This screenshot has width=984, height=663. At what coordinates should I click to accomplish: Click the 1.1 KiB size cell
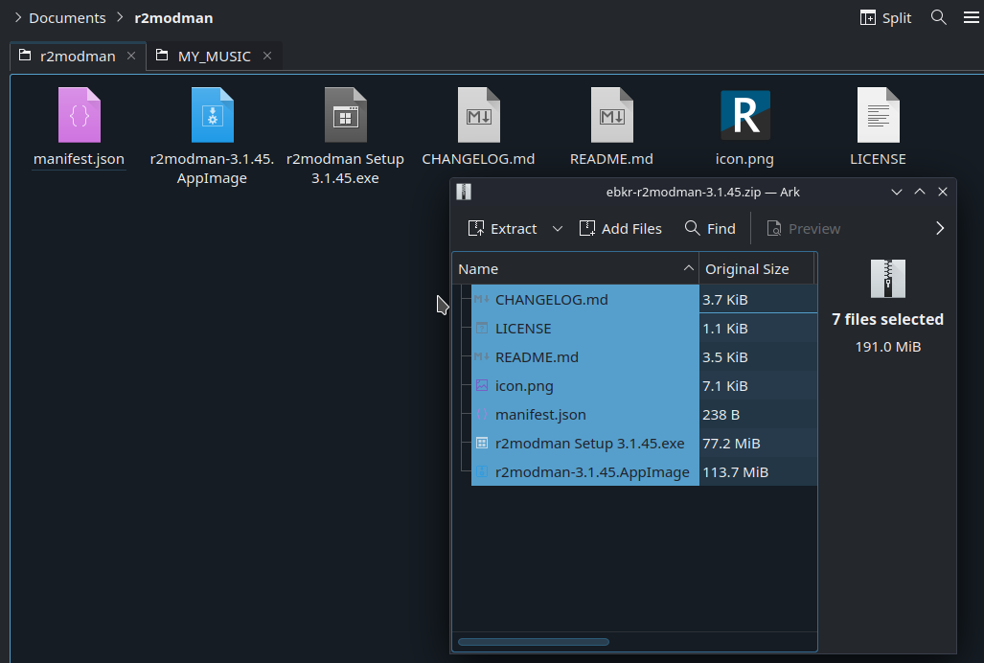tap(758, 329)
